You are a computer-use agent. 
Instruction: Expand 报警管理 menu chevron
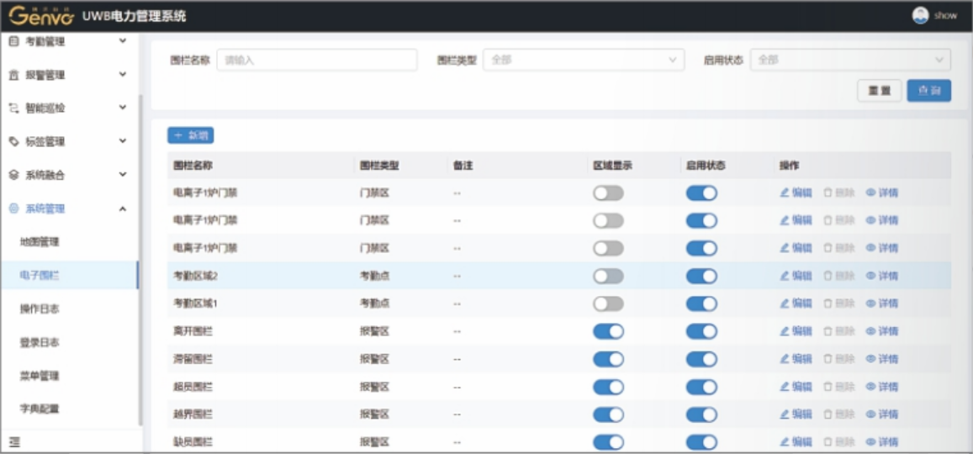(x=122, y=75)
